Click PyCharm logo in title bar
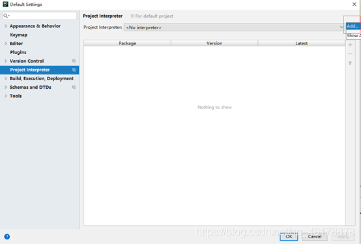Image resolution: width=361 pixels, height=244 pixels. coord(5,4)
